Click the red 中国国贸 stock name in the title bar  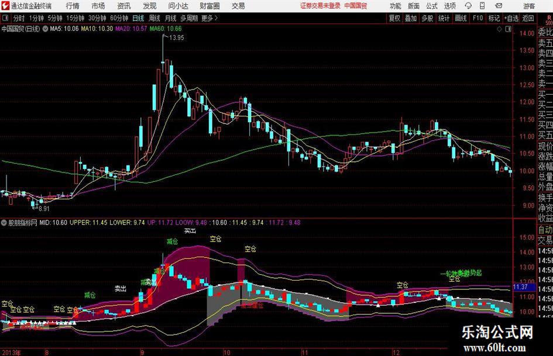pos(356,6)
